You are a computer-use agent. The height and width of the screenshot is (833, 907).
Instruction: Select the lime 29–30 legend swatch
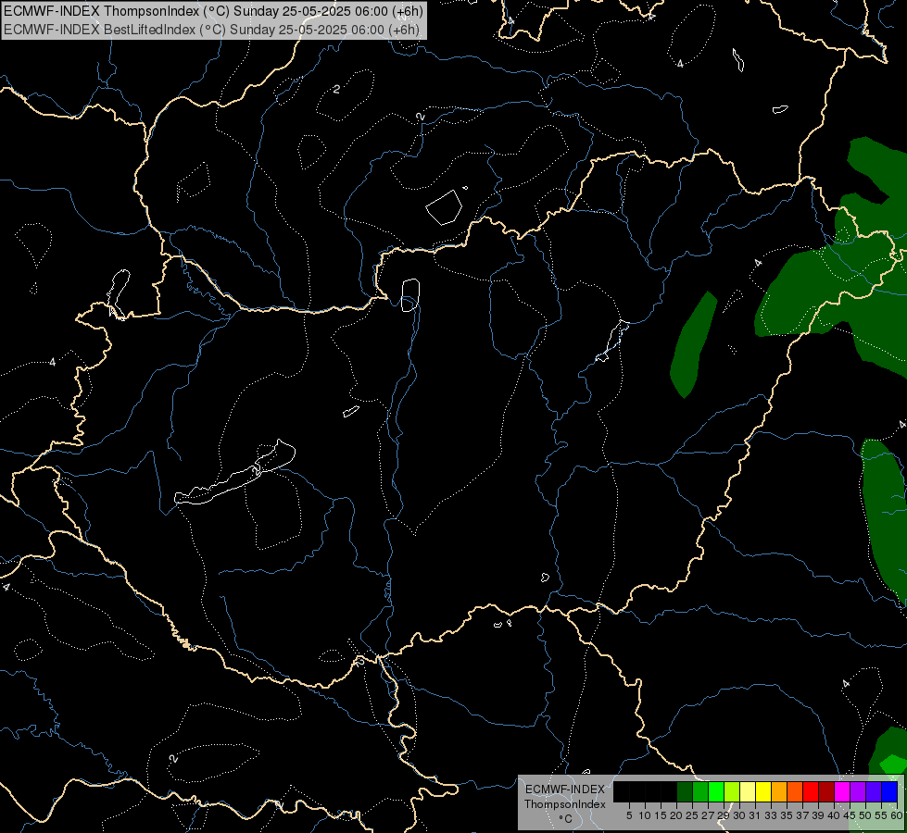pos(732,791)
